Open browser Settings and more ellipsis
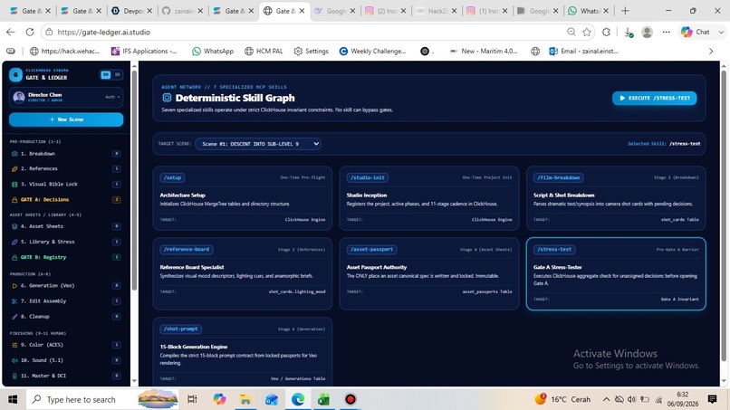Image resolution: width=730 pixels, height=410 pixels. 667,32
